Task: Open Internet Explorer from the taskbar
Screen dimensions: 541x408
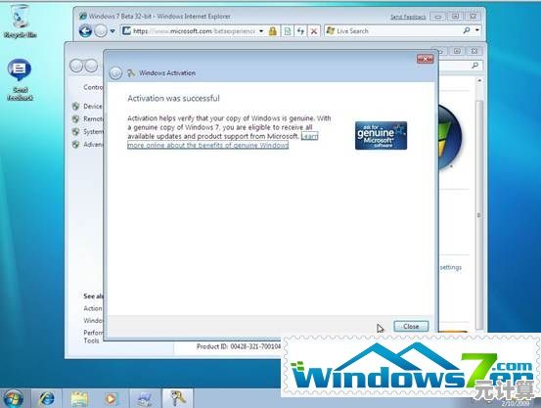Action: tap(47, 398)
